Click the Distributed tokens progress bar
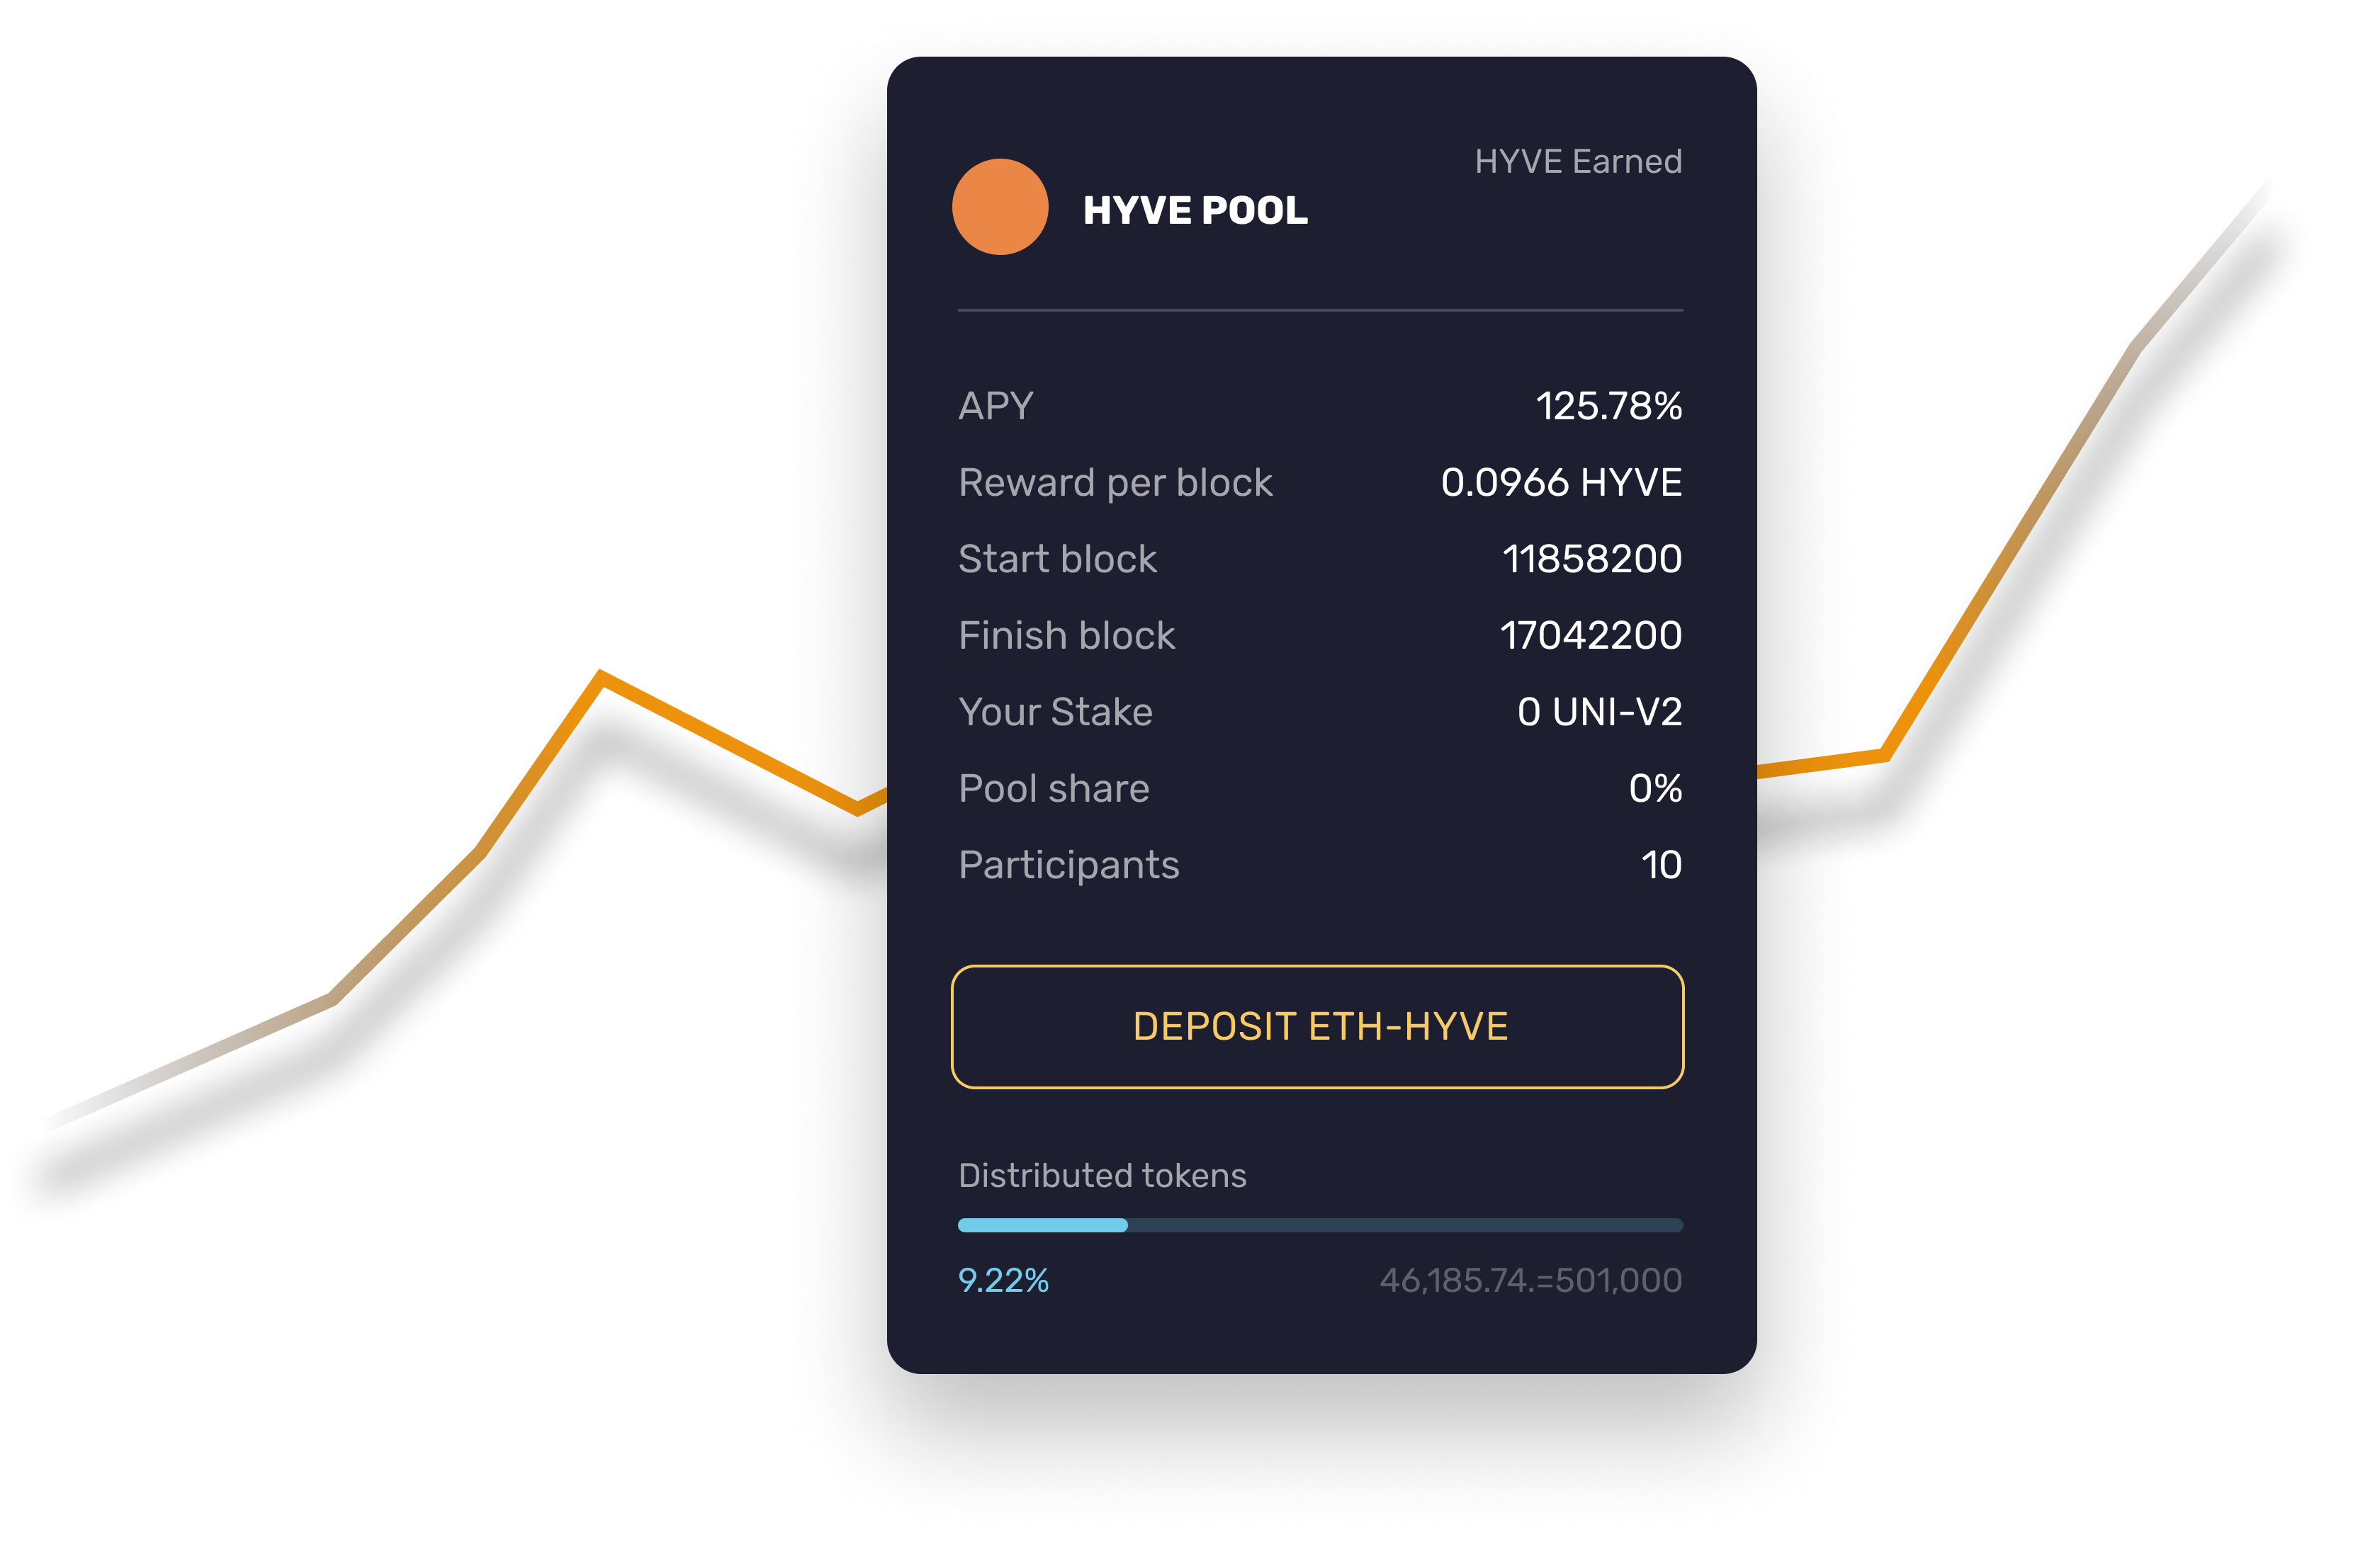 [x=1320, y=1225]
